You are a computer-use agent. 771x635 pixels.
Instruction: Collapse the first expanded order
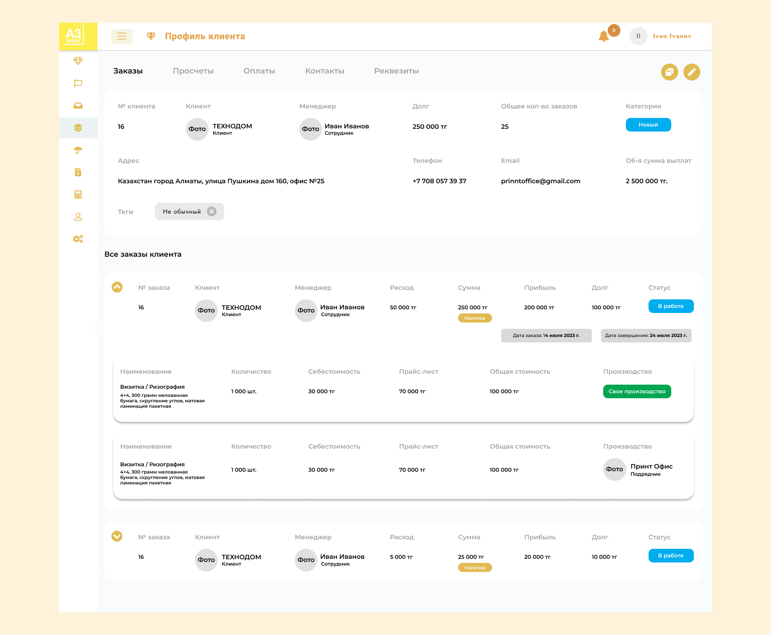tap(117, 287)
